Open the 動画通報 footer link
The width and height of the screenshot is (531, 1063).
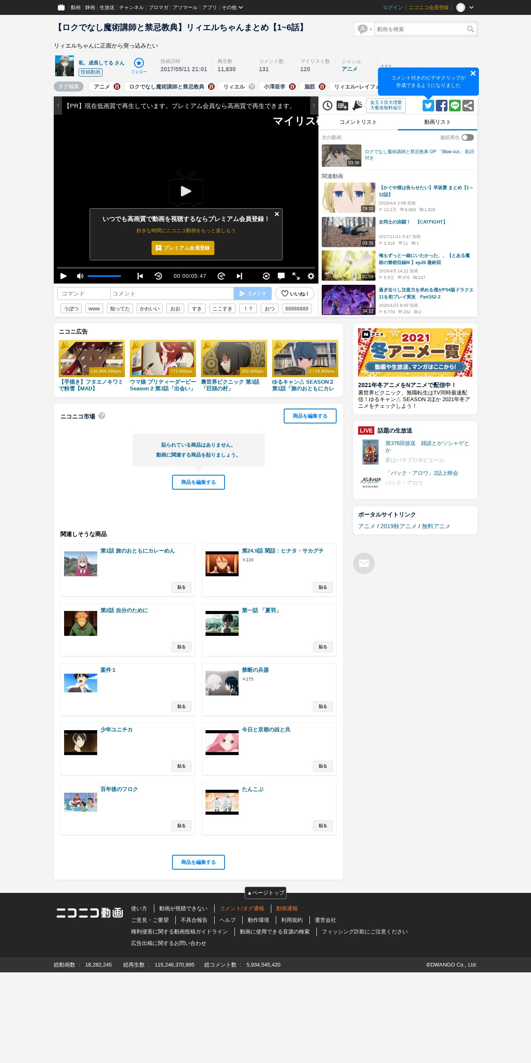coord(287,909)
